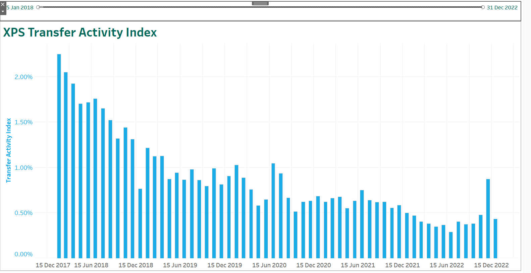Click the '15 Jun 2019' x-axis label

[180, 265]
